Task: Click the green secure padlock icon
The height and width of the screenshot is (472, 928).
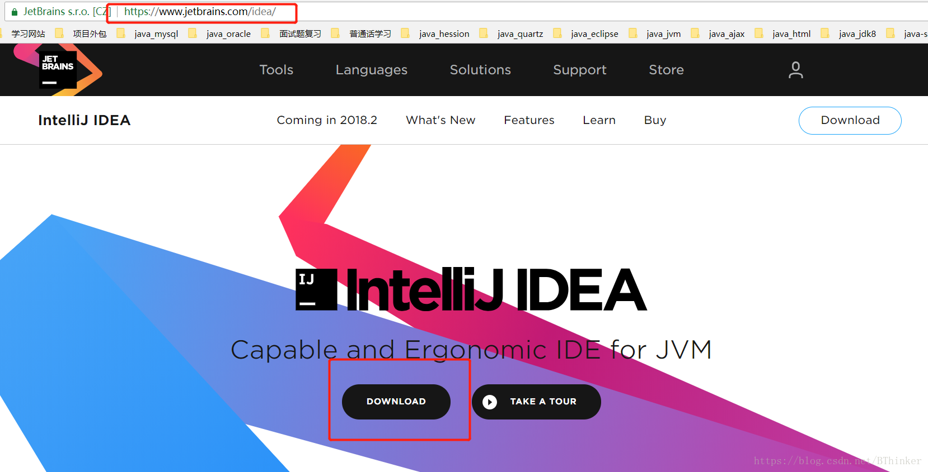Action: 15,12
